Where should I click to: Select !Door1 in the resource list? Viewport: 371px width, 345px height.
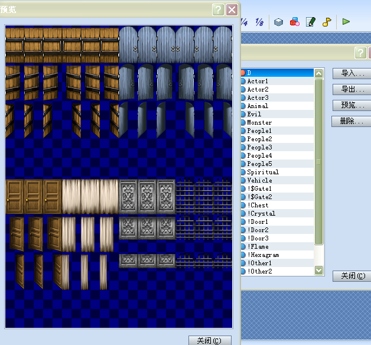[277, 222]
